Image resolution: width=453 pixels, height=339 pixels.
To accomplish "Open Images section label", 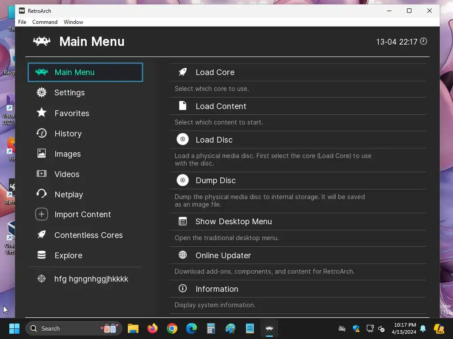I will coord(68,154).
